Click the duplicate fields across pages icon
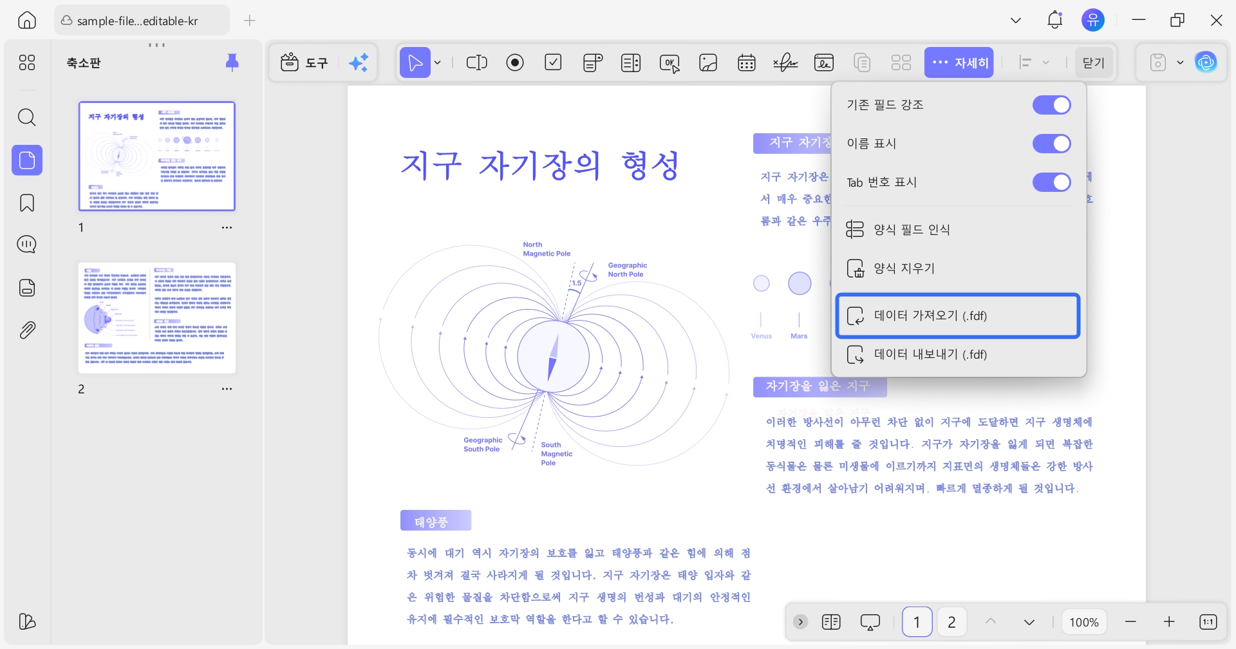Screen dimensions: 1236x649 (862, 62)
